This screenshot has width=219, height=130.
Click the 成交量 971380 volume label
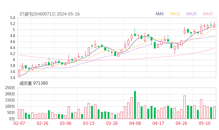[33, 83]
